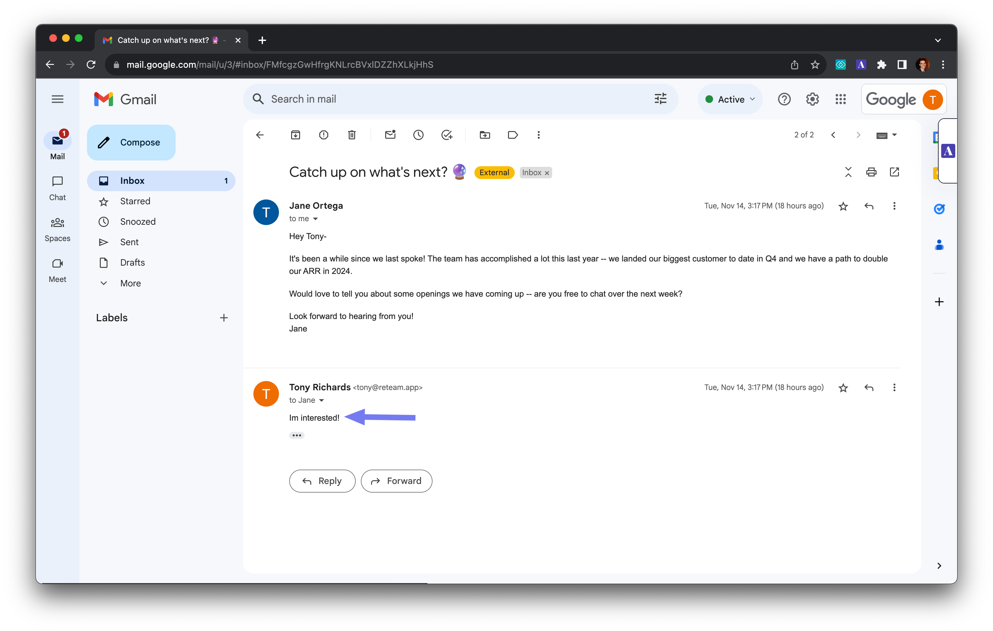Open conversation in new window
Image resolution: width=993 pixels, height=631 pixels.
coord(894,172)
